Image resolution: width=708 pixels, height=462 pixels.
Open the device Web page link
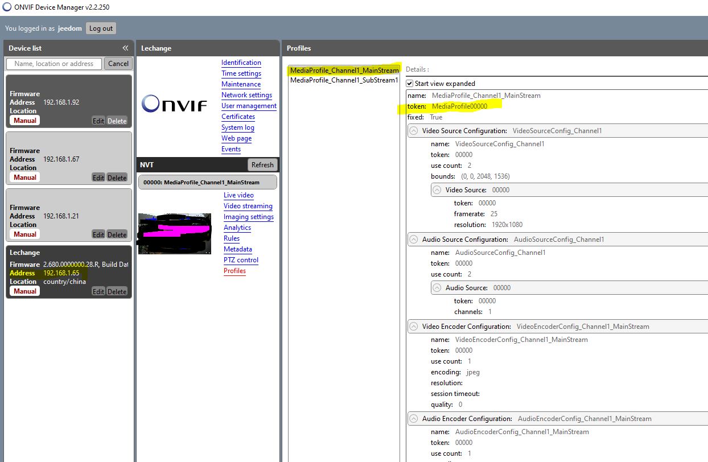[x=237, y=138]
